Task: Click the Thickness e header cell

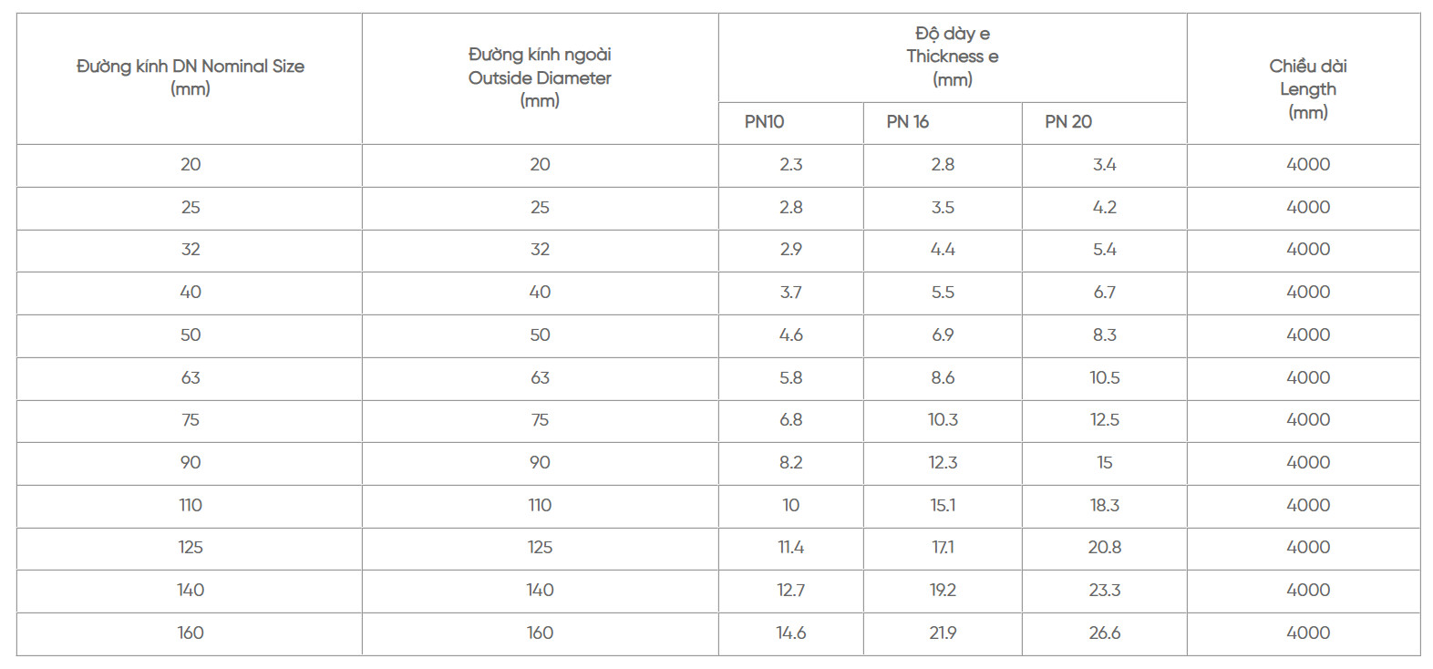Action: coord(953,57)
